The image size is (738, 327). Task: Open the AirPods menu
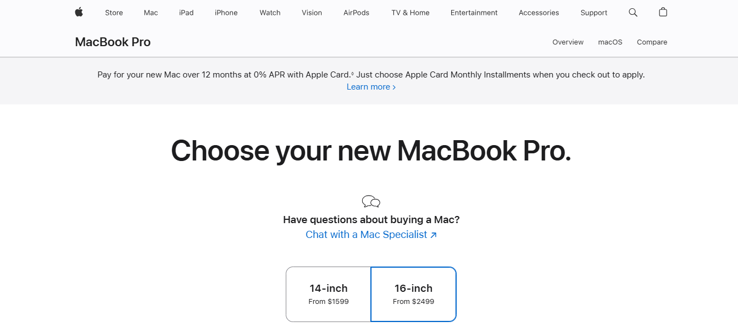[356, 12]
